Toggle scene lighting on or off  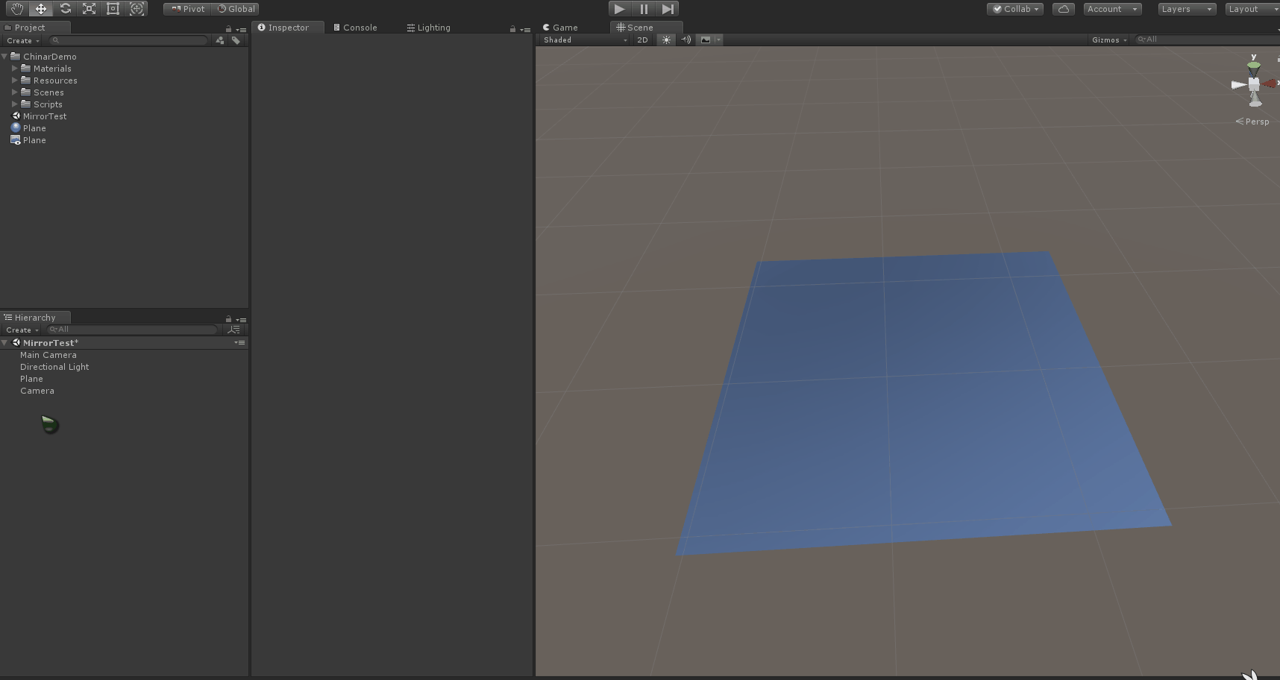tap(666, 40)
